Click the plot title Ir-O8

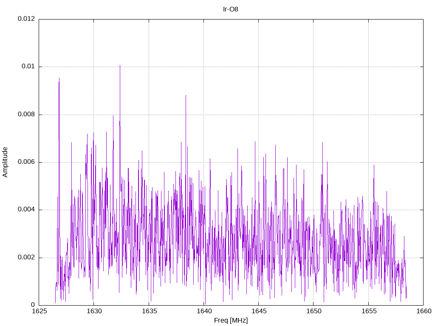click(x=231, y=9)
